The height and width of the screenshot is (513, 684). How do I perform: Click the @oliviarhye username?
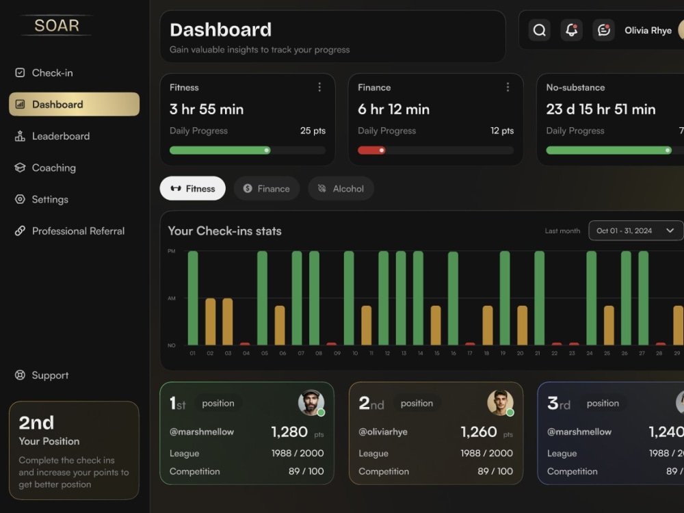383,432
